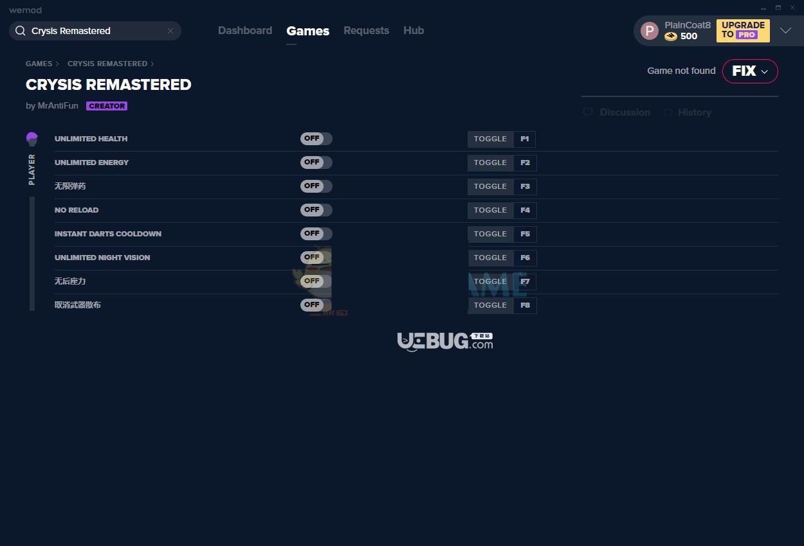Click the CRYSIS REMASTERED page title
804x546 pixels.
tap(109, 85)
